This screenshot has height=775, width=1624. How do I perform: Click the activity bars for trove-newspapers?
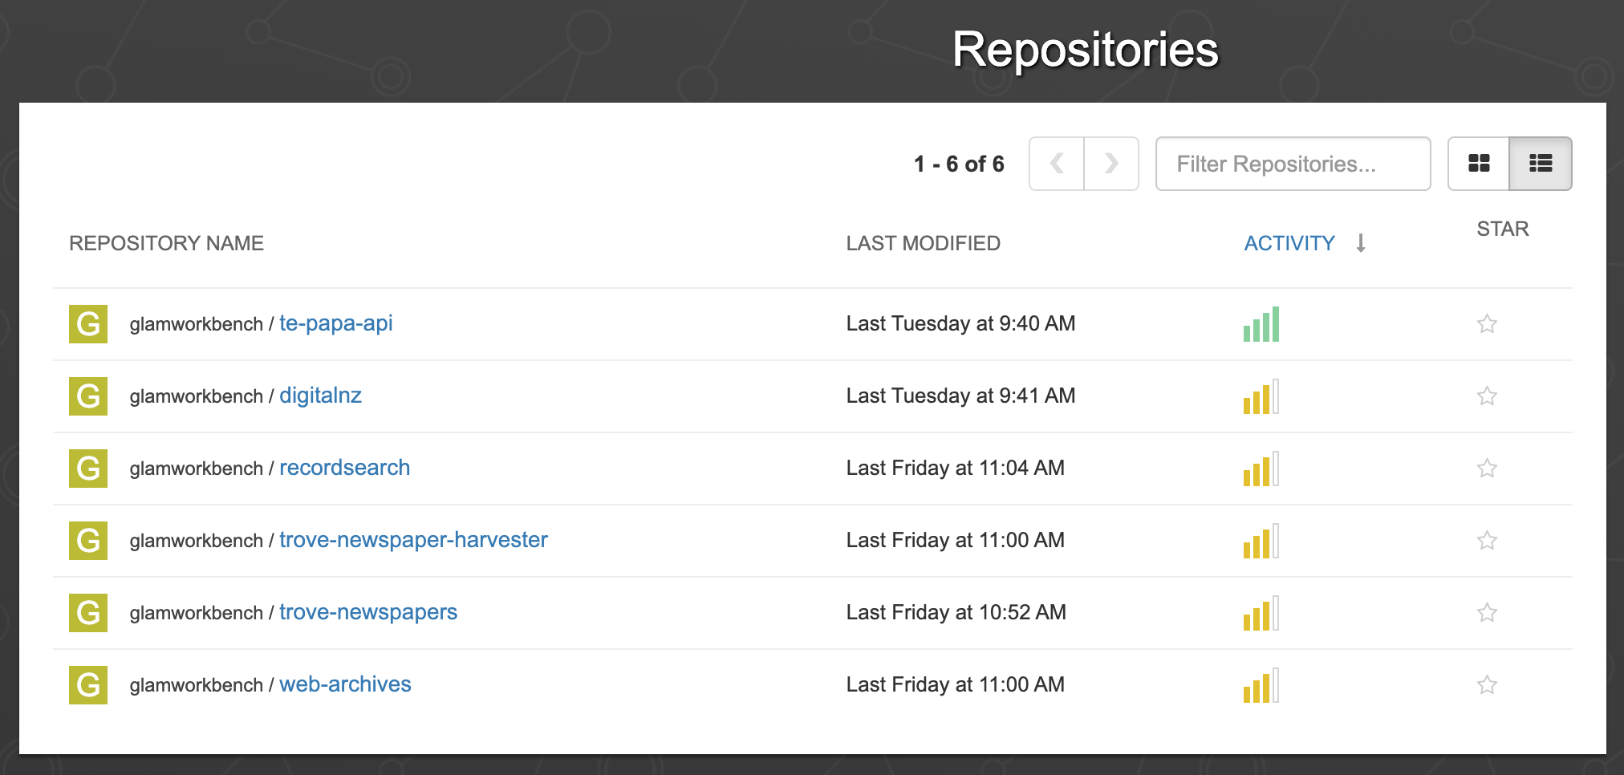1261,613
